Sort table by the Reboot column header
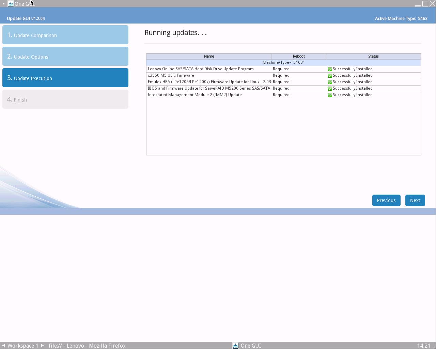Screen dimensions: 436x349 pyautogui.click(x=299, y=56)
